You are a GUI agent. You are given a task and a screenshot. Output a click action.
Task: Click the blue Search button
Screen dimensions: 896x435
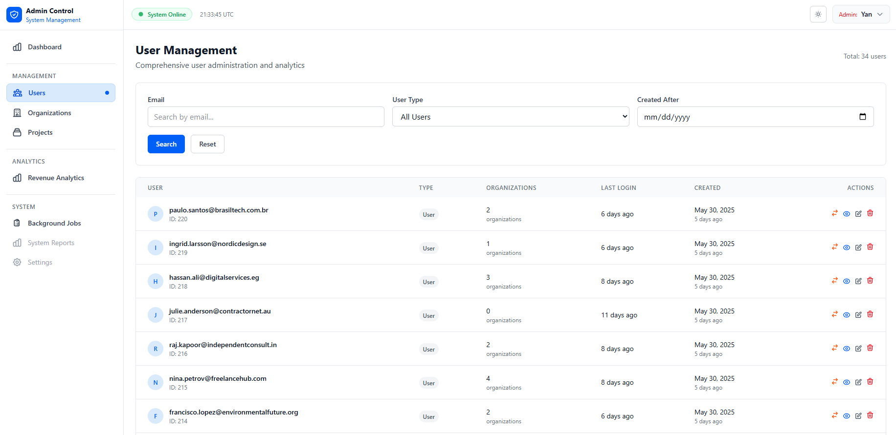click(166, 144)
